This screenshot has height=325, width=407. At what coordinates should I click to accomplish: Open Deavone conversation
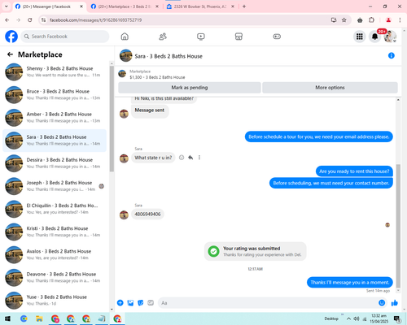[x=55, y=277]
